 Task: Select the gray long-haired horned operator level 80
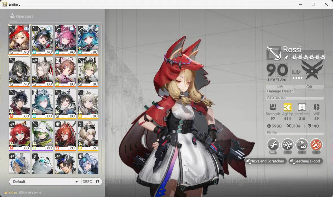click(x=42, y=72)
